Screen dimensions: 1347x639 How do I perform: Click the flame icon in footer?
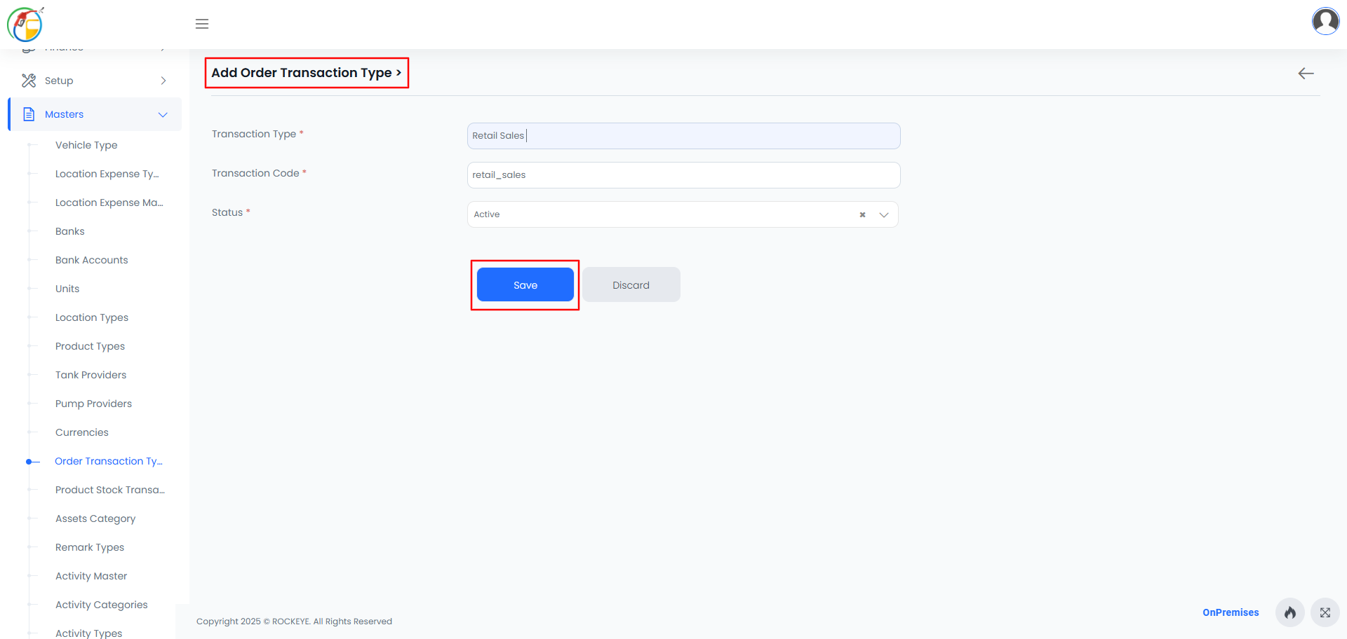click(x=1289, y=612)
